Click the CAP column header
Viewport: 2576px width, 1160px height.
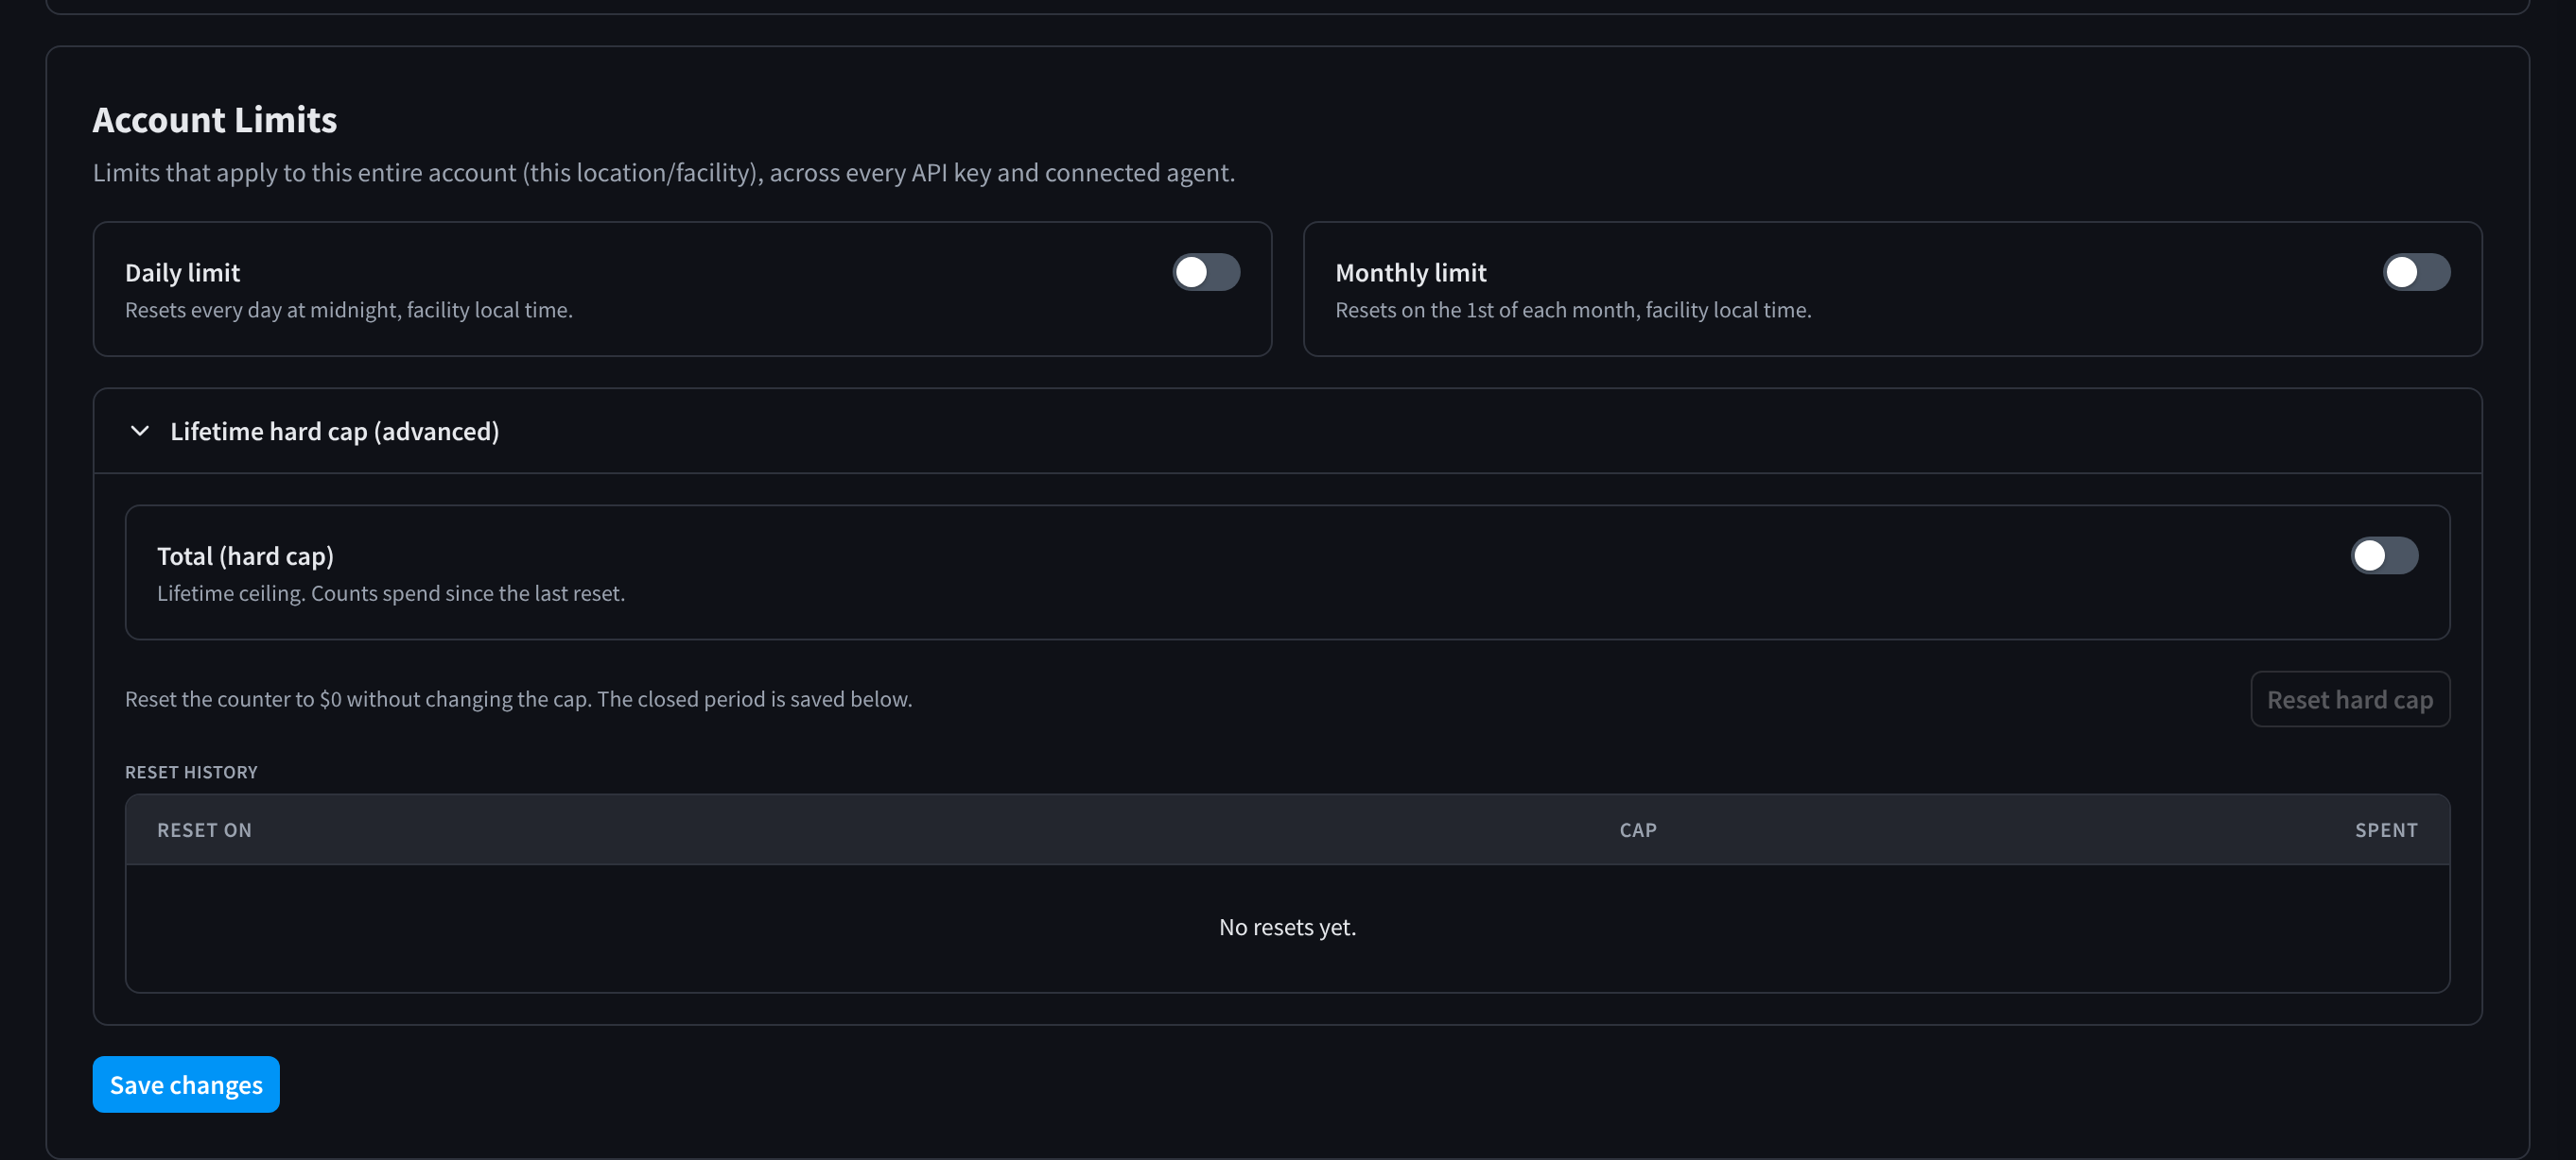[1638, 830]
